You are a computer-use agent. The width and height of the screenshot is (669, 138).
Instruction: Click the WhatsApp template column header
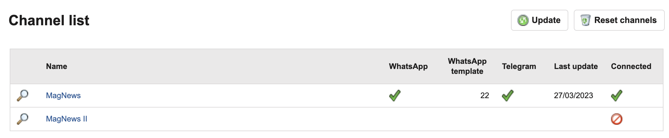click(x=467, y=66)
